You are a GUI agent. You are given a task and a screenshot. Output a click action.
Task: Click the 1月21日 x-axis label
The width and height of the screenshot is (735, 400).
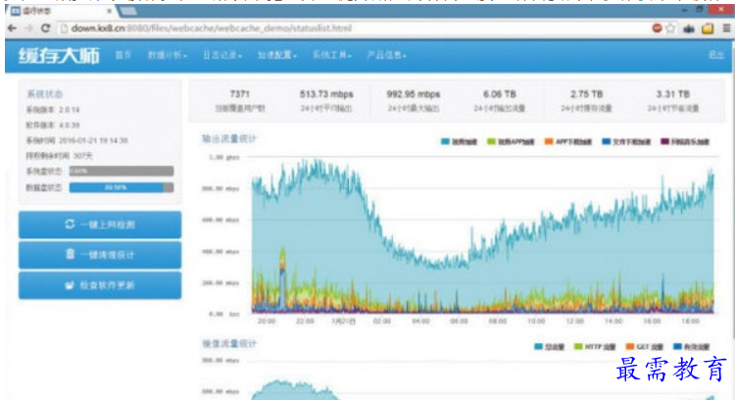pos(344,321)
